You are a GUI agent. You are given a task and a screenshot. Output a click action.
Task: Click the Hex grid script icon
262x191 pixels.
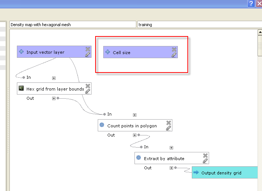(x=21, y=88)
